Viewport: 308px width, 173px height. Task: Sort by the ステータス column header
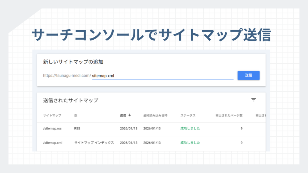[188, 115]
